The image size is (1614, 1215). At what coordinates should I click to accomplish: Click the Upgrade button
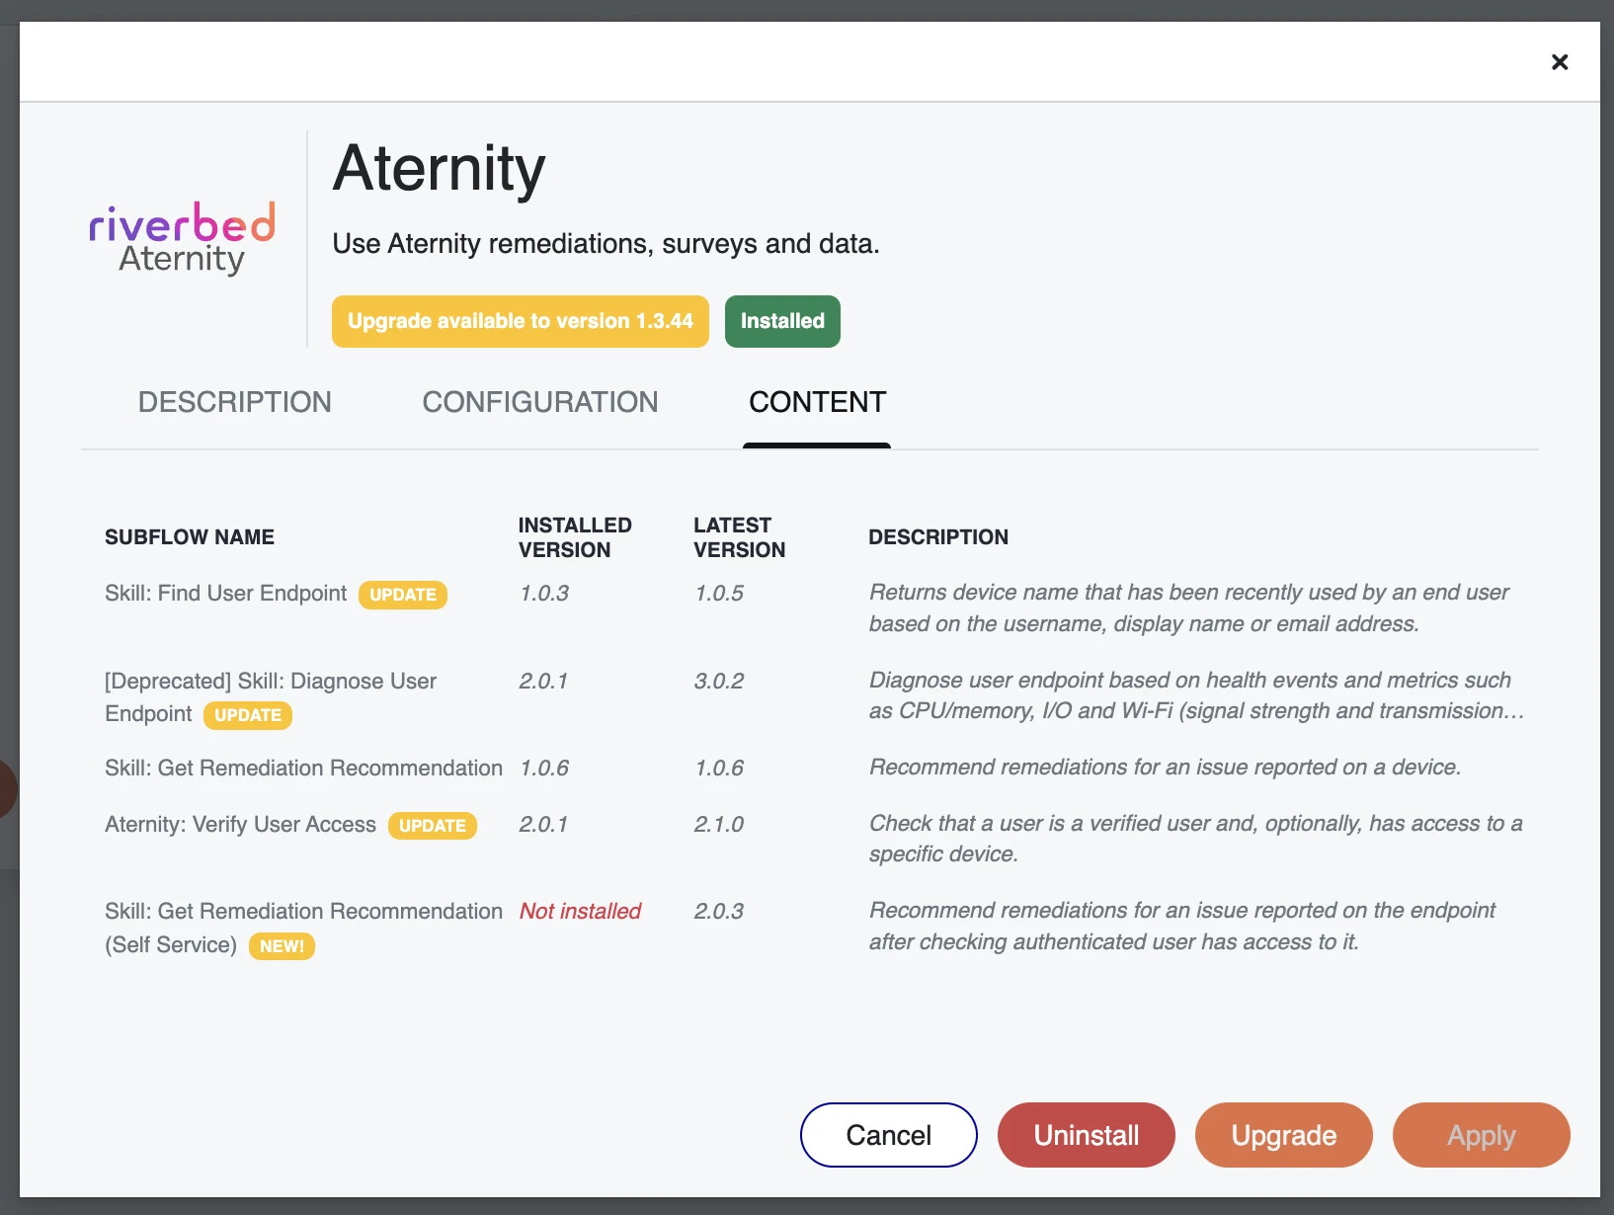tap(1283, 1135)
